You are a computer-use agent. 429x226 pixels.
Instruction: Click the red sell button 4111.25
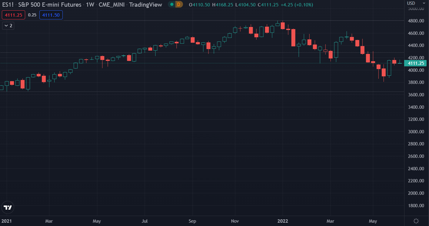pos(13,15)
